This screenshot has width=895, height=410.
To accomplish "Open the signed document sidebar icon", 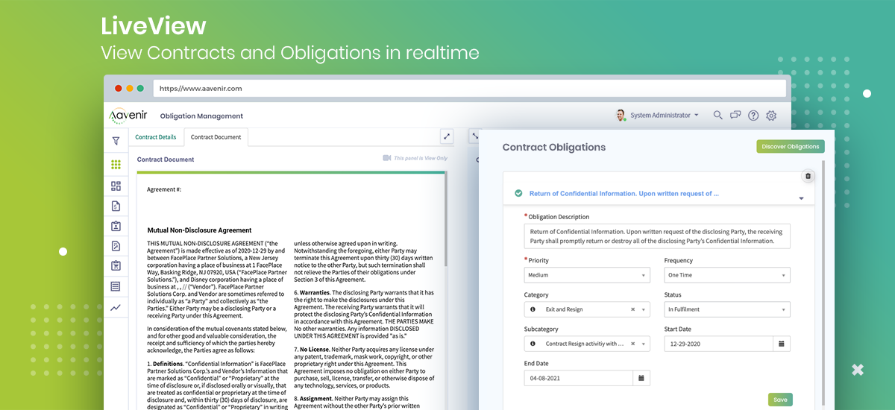I will coord(116,246).
